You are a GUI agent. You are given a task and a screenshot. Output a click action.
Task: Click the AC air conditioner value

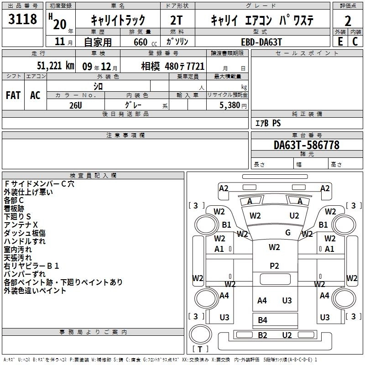tap(35, 95)
